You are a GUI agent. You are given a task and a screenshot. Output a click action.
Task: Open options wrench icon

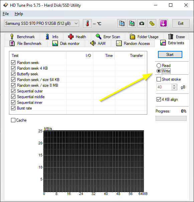pyautogui.click(x=152, y=23)
